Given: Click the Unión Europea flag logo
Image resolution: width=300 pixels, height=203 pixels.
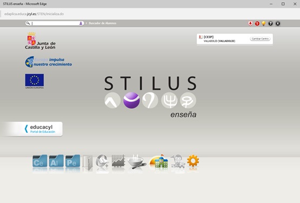Looking at the screenshot, I should [35, 81].
